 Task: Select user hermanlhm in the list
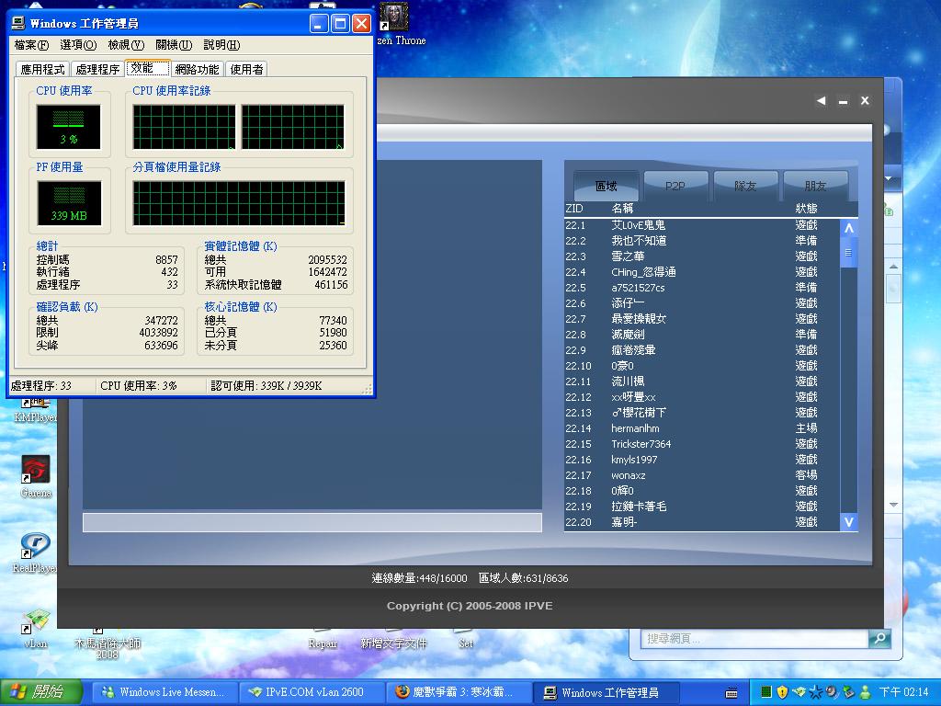pos(635,428)
